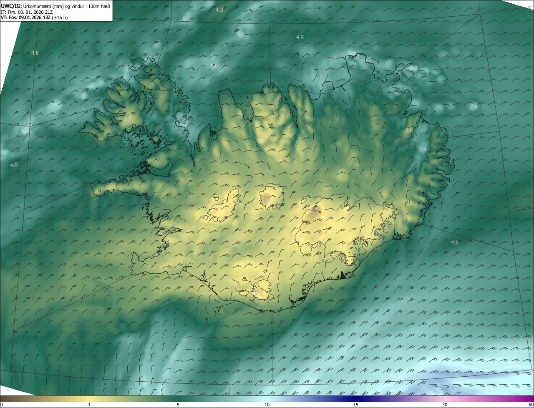Click the 4.6 label west of Snæfellsnes
The height and width of the screenshot is (408, 534).
14,166
